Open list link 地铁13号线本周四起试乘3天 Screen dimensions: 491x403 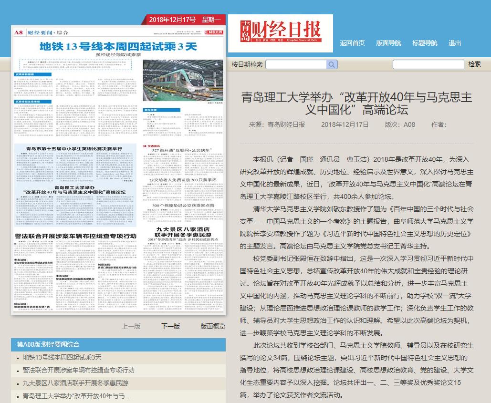coord(62,357)
